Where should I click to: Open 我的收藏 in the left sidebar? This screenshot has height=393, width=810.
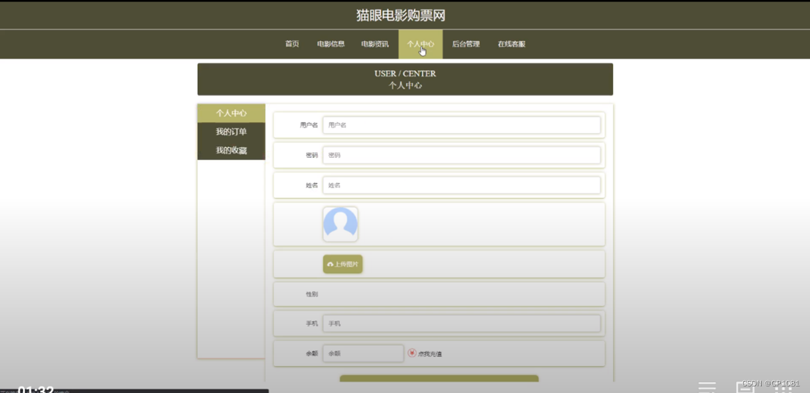[231, 150]
